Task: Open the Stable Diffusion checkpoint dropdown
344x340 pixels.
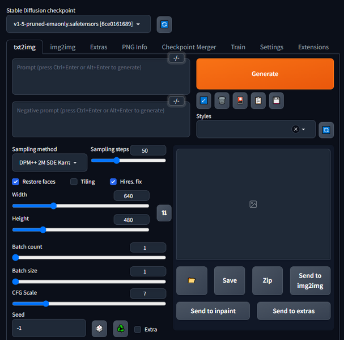Action: (x=79, y=24)
